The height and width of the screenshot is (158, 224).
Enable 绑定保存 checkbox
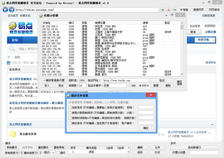(x=70, y=123)
